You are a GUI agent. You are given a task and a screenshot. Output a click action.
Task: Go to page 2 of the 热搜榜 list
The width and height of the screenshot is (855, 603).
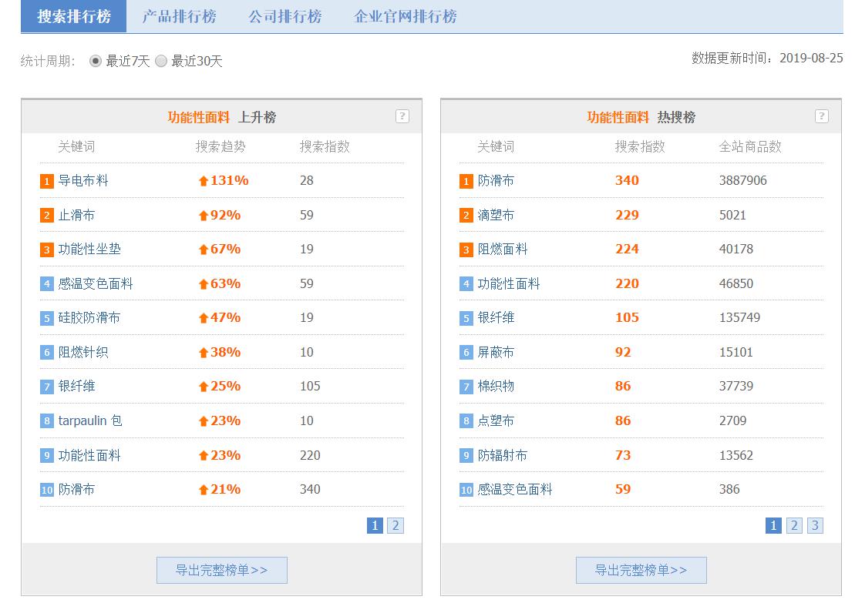click(x=793, y=525)
